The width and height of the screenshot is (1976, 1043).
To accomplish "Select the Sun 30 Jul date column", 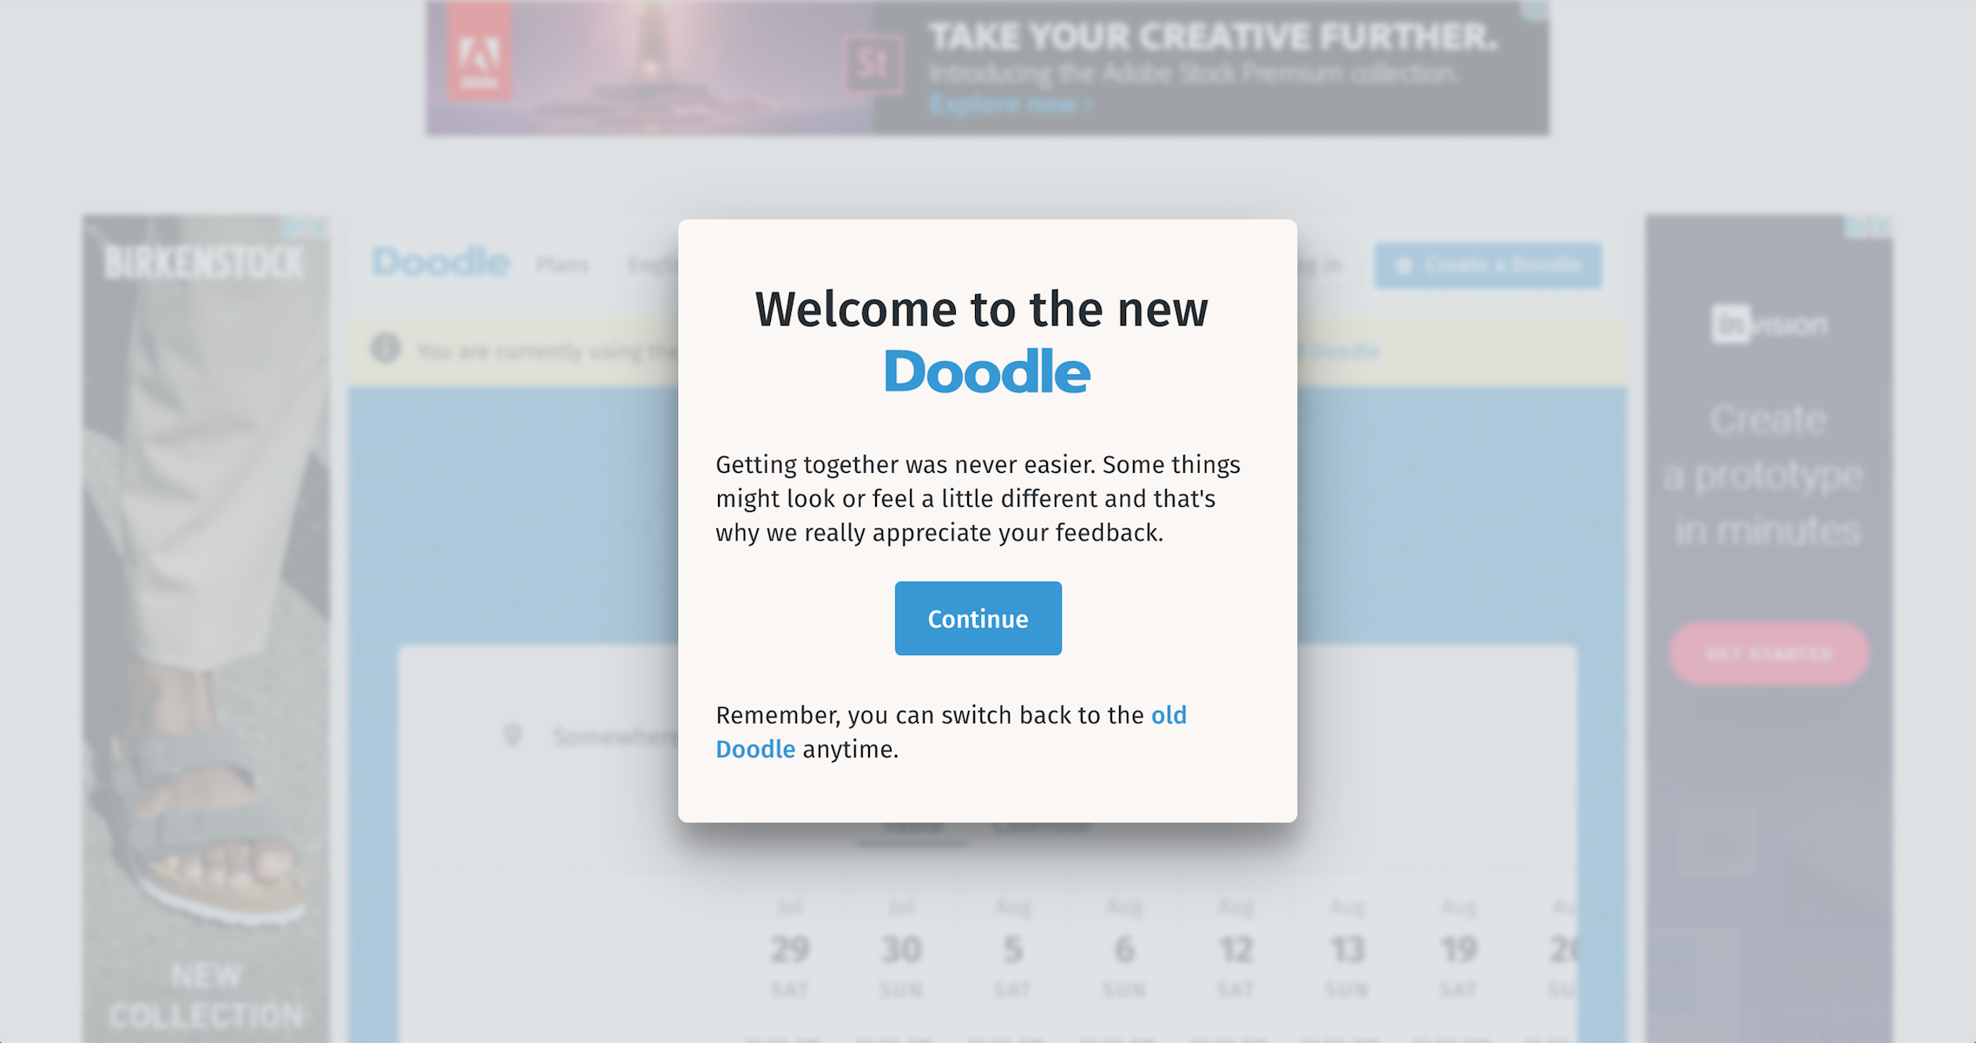I will click(900, 950).
